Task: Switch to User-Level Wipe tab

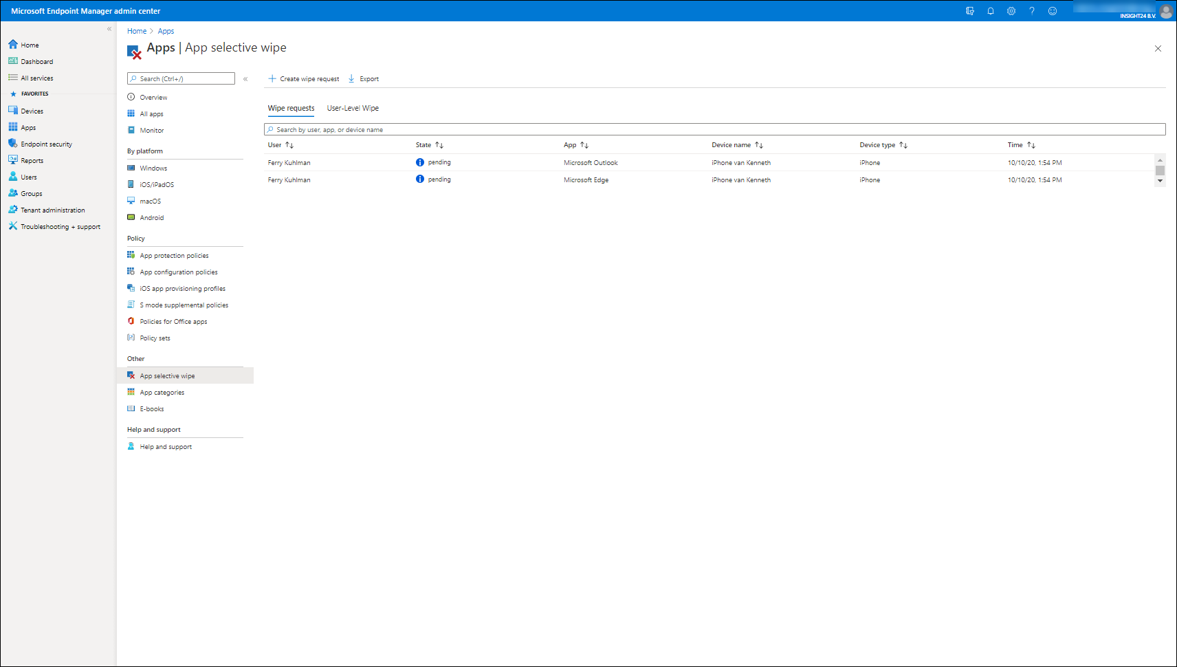Action: pos(353,108)
